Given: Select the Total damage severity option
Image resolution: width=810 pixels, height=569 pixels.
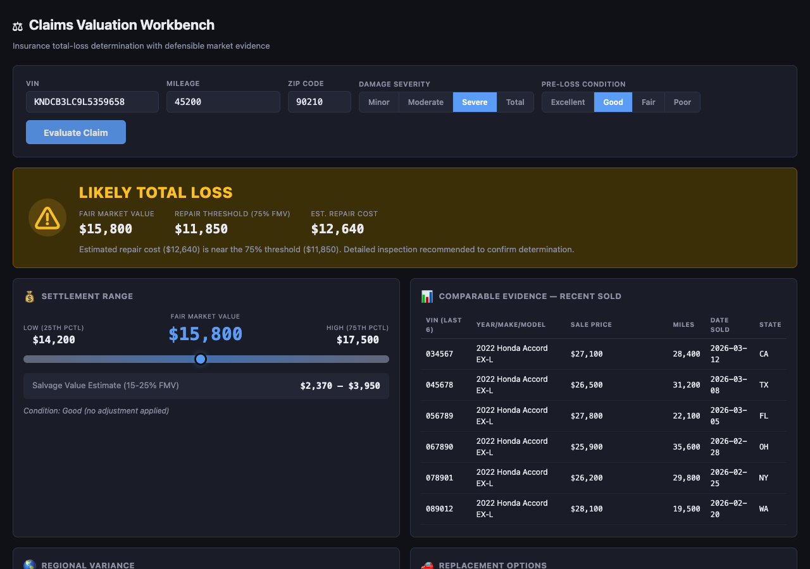Looking at the screenshot, I should 515,102.
